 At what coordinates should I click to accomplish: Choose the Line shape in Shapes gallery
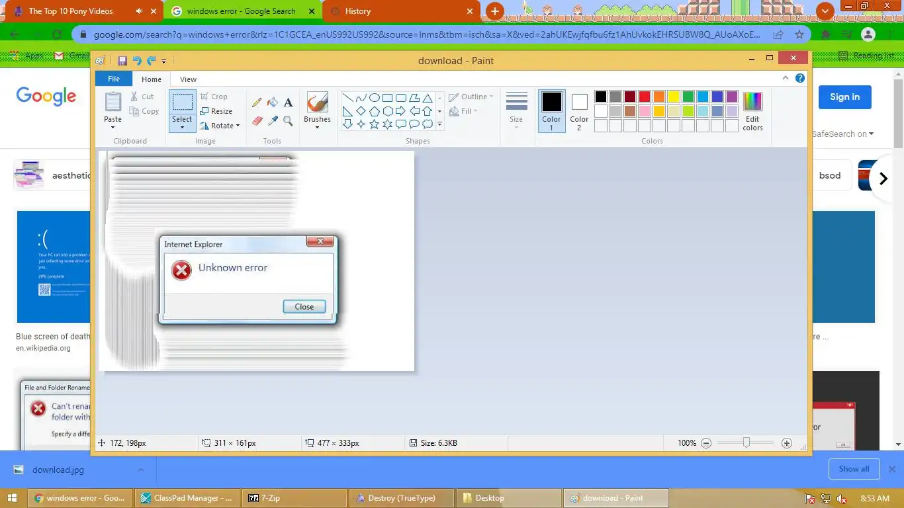point(347,98)
